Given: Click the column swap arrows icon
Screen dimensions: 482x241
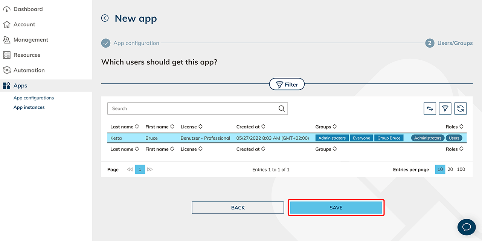Looking at the screenshot, I should (x=430, y=108).
